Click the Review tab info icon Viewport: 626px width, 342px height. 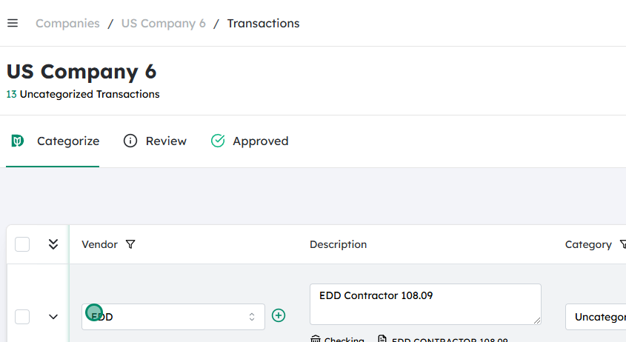click(130, 141)
